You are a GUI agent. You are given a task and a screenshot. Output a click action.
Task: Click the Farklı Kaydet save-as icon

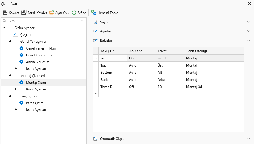[24, 13]
